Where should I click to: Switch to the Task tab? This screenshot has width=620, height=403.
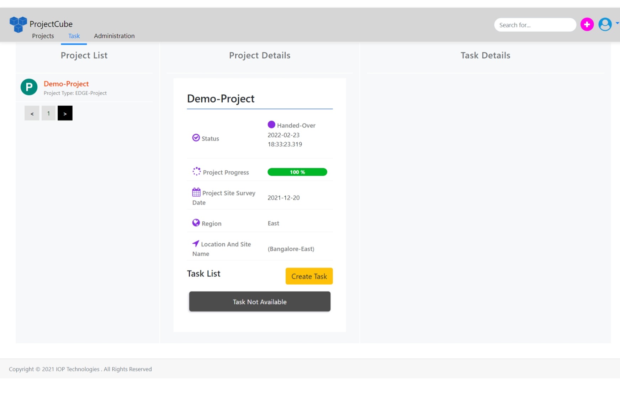click(74, 36)
